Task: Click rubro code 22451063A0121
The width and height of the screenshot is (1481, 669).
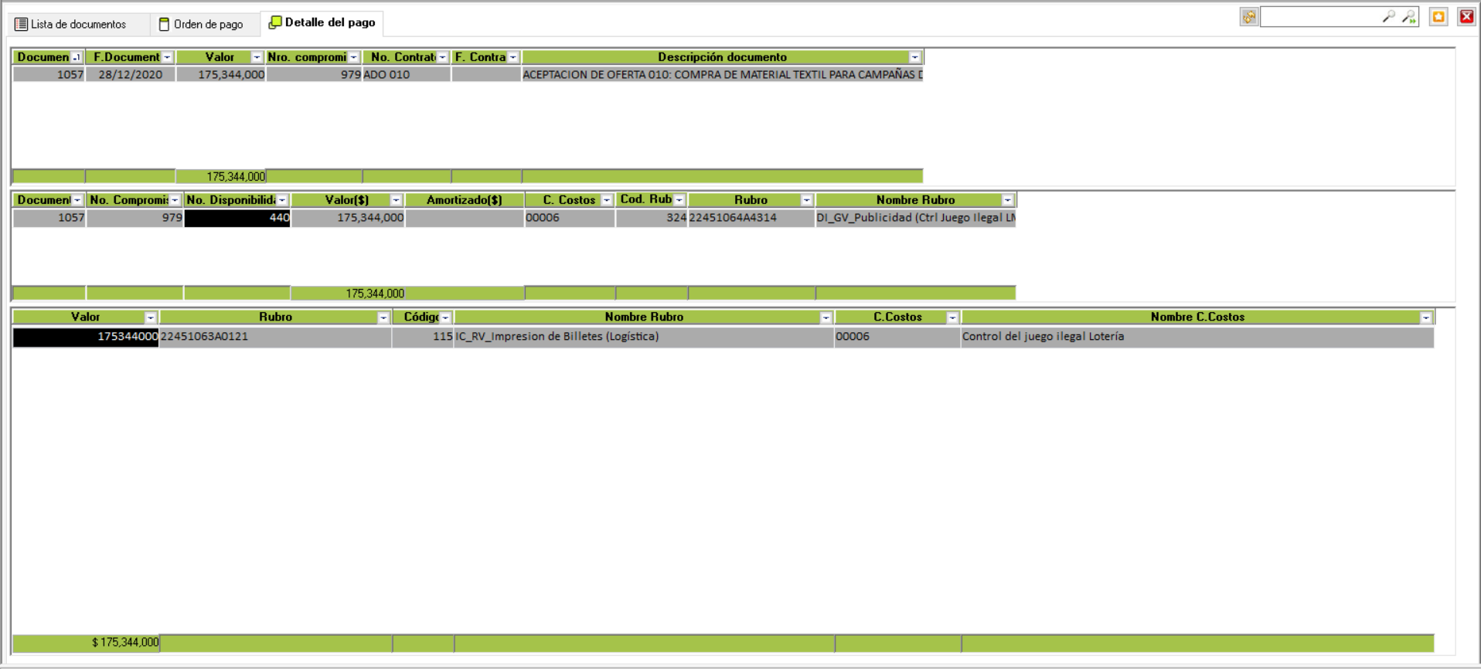Action: [x=275, y=337]
